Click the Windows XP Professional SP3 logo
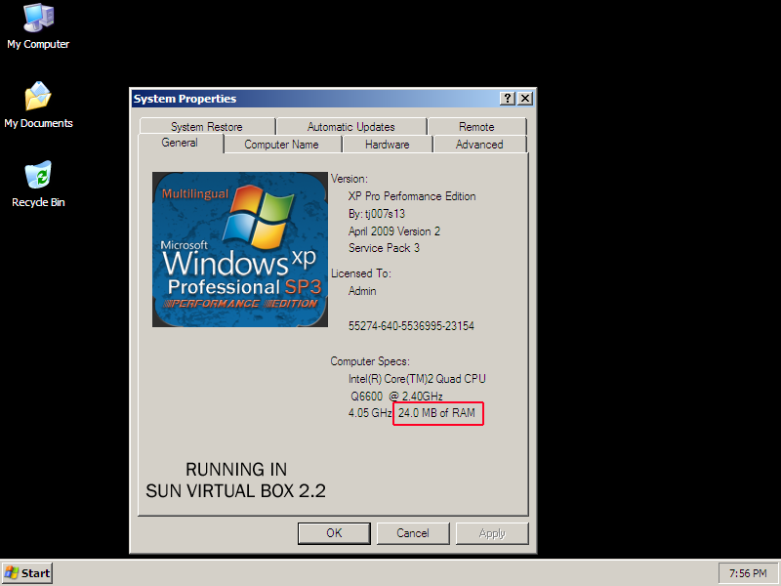The height and width of the screenshot is (586, 781). click(x=240, y=250)
